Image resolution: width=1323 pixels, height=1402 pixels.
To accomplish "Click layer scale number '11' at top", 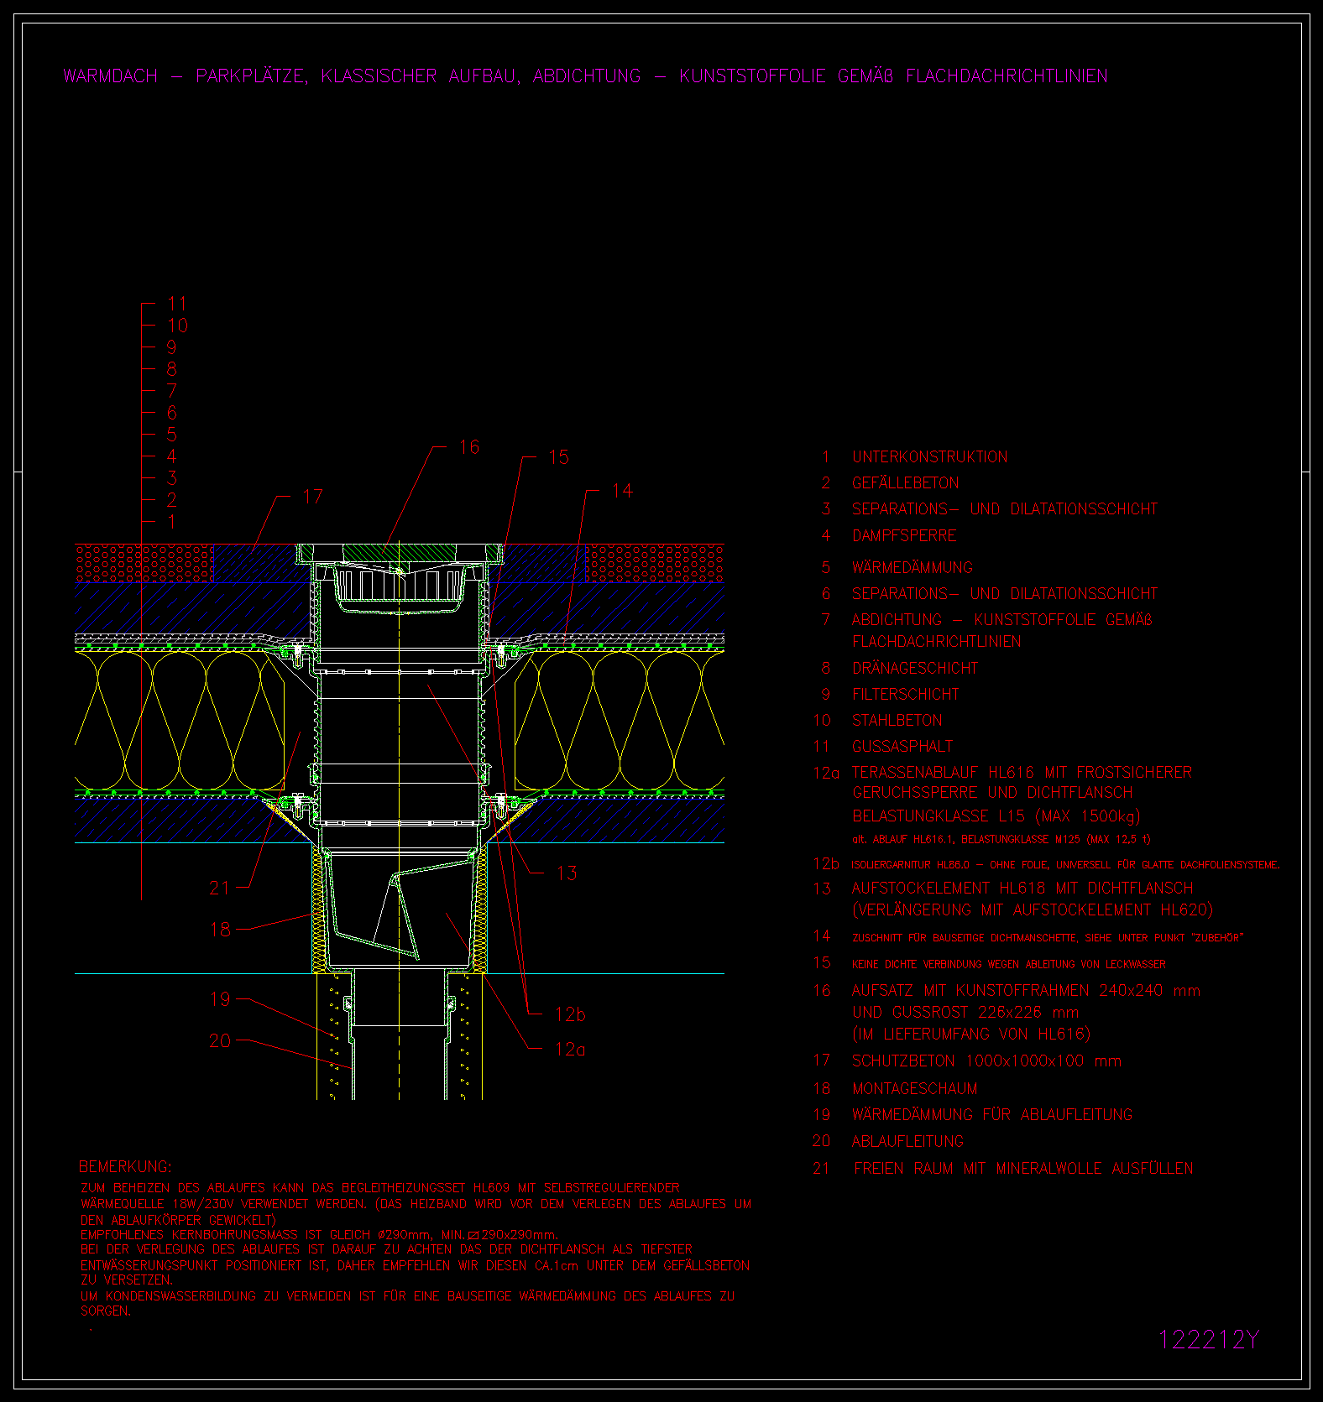I will coord(177,304).
